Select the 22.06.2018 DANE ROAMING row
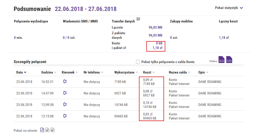The height and width of the screenshot is (133, 258). 129,116
